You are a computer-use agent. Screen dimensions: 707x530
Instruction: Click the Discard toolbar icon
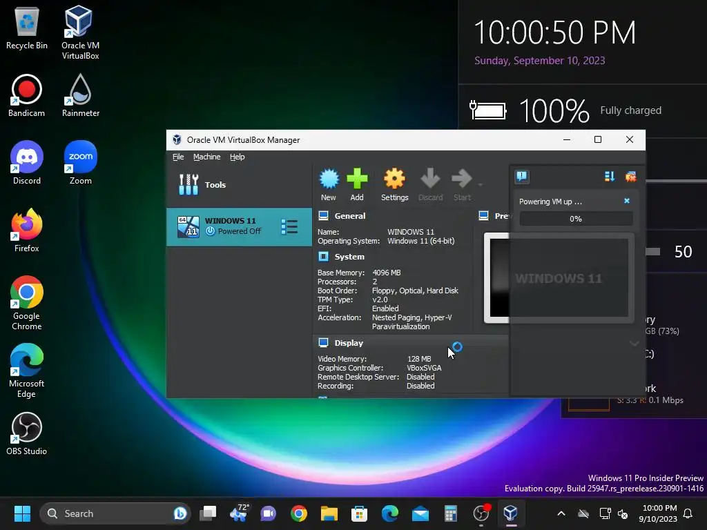[x=430, y=179]
